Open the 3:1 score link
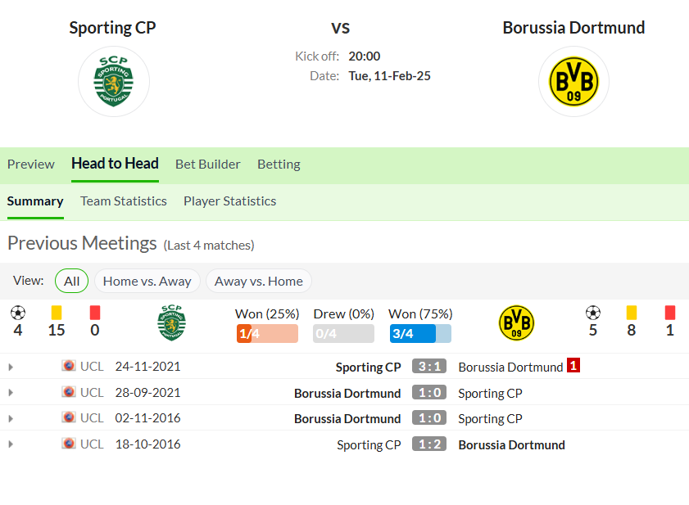The image size is (689, 505). (x=429, y=366)
